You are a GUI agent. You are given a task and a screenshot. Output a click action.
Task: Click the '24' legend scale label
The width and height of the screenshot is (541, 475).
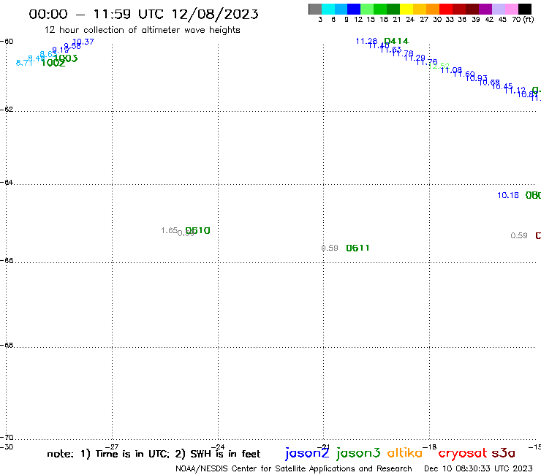coord(410,19)
